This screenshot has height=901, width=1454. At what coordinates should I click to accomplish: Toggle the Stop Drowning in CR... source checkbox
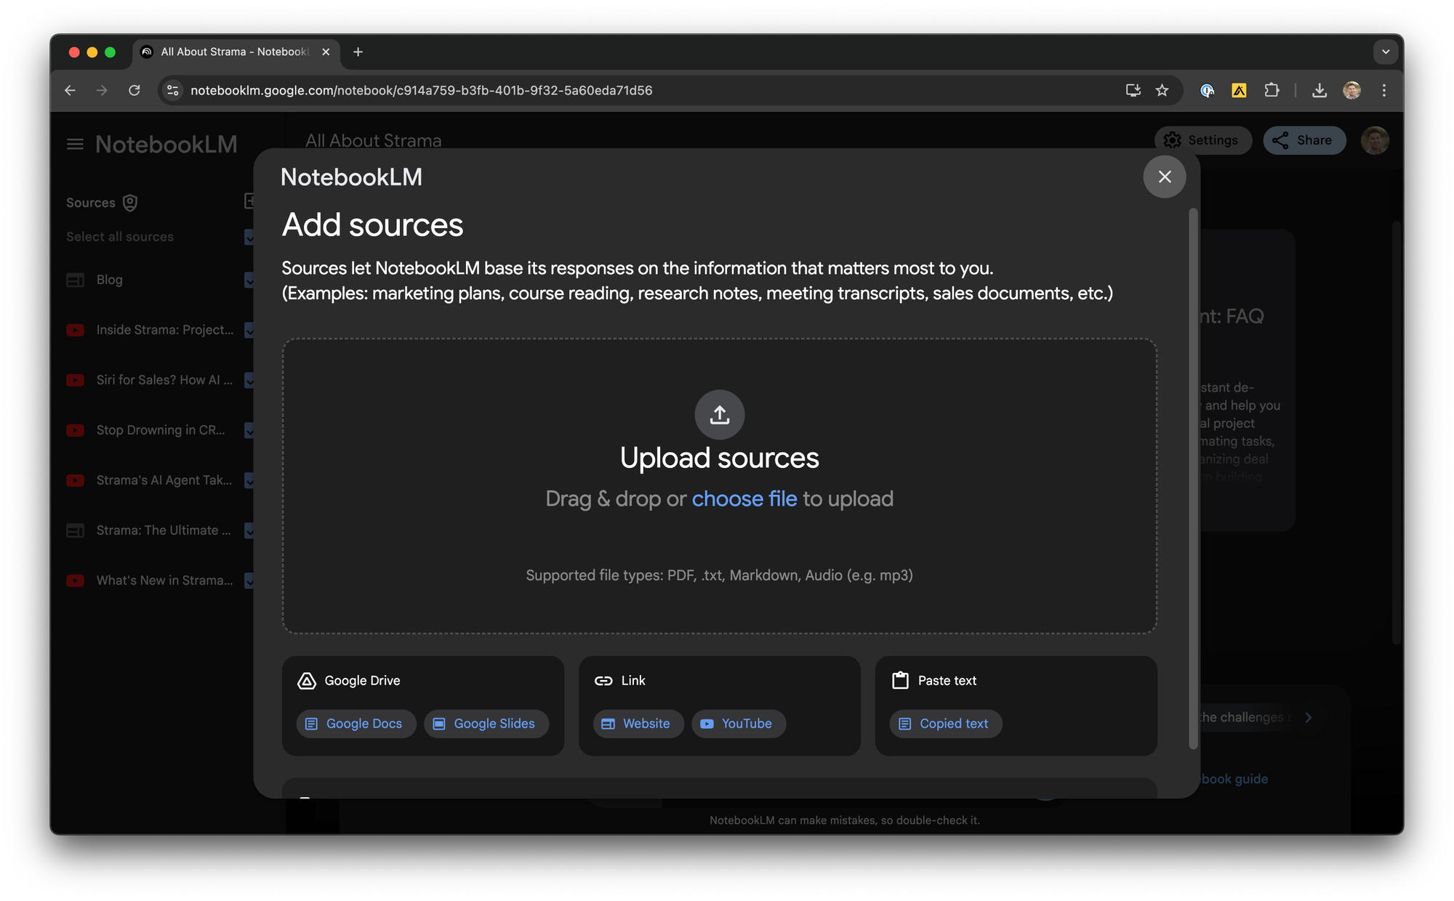pyautogui.click(x=249, y=430)
